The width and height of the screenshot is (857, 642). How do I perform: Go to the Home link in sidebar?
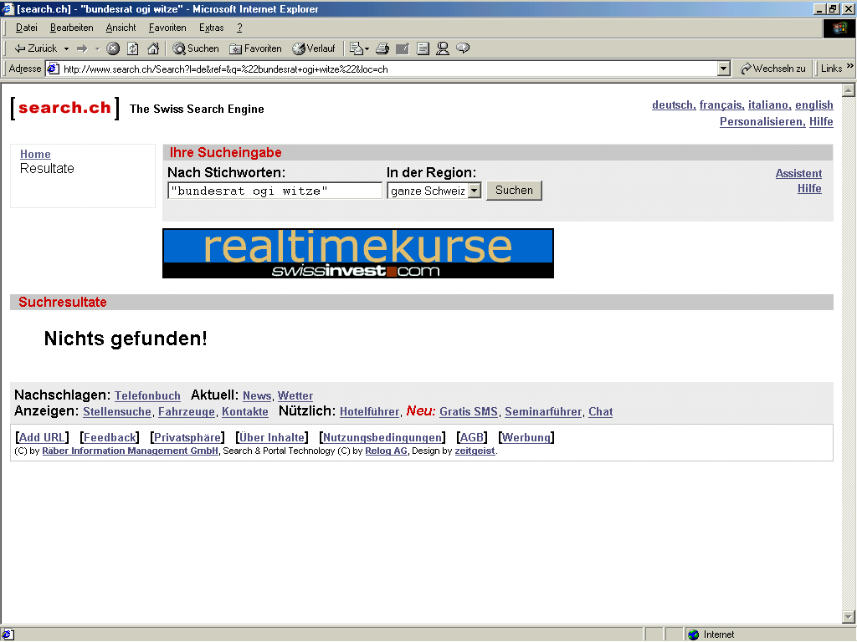[x=35, y=155]
